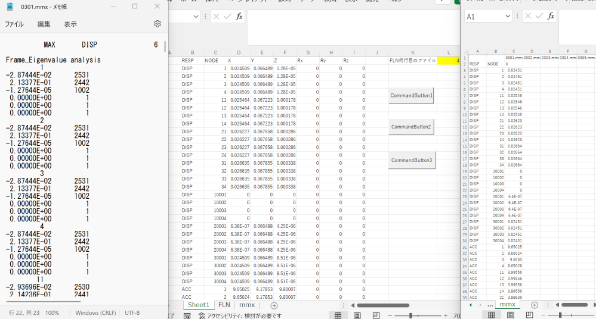
Task: Click the zoom slider in status bar
Action: (410, 315)
